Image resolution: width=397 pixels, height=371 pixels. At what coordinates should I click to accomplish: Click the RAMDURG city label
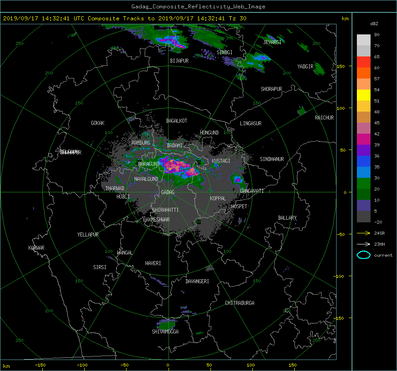[141, 143]
